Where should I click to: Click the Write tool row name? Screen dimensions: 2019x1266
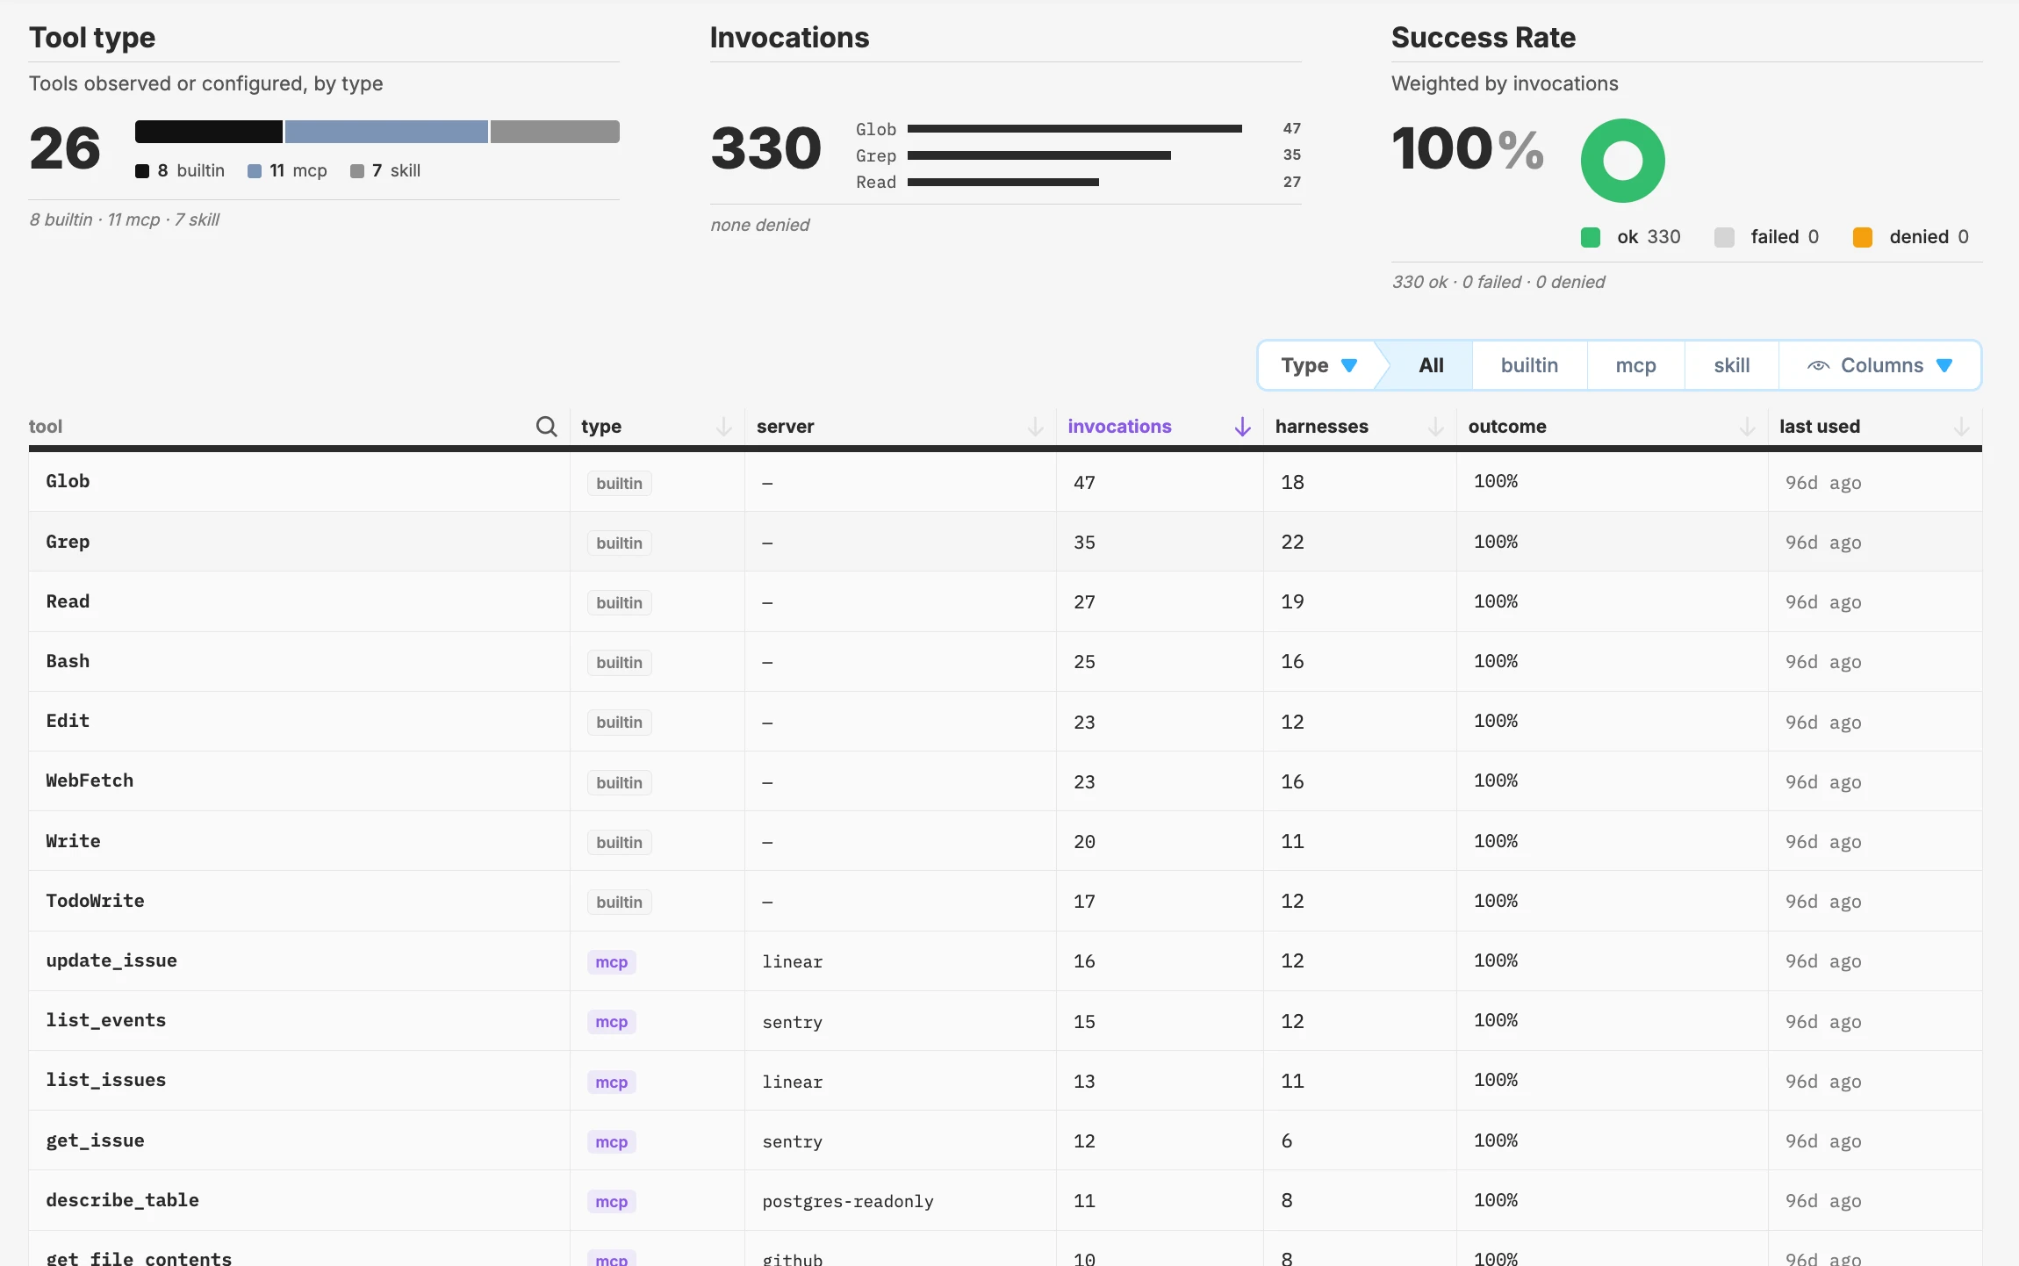point(73,841)
